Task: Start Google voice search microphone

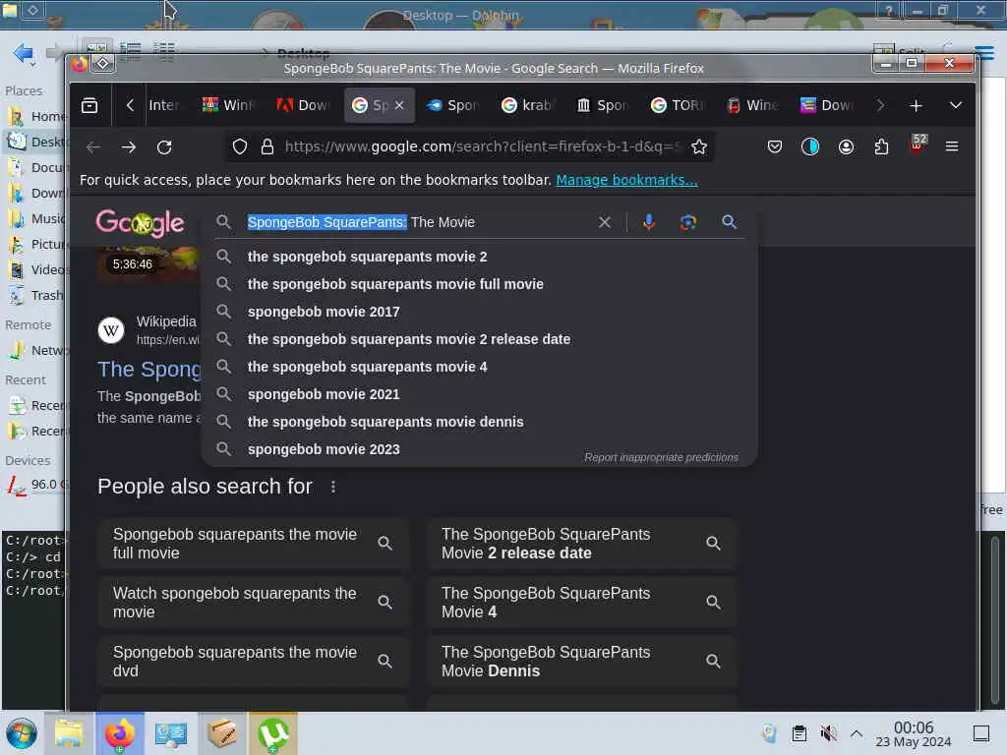Action: [x=649, y=222]
